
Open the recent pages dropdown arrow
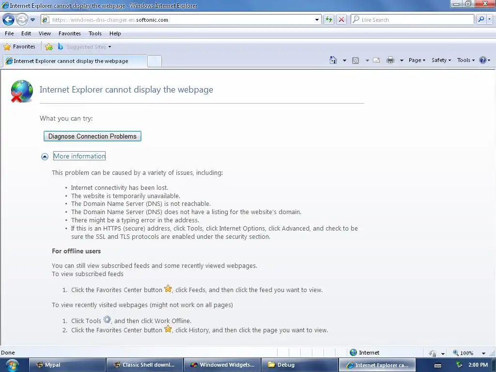pos(32,20)
